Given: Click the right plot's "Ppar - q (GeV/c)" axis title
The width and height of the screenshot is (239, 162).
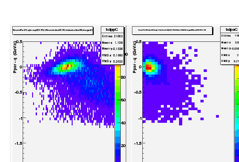Looking at the screenshot, I should point(135,57).
